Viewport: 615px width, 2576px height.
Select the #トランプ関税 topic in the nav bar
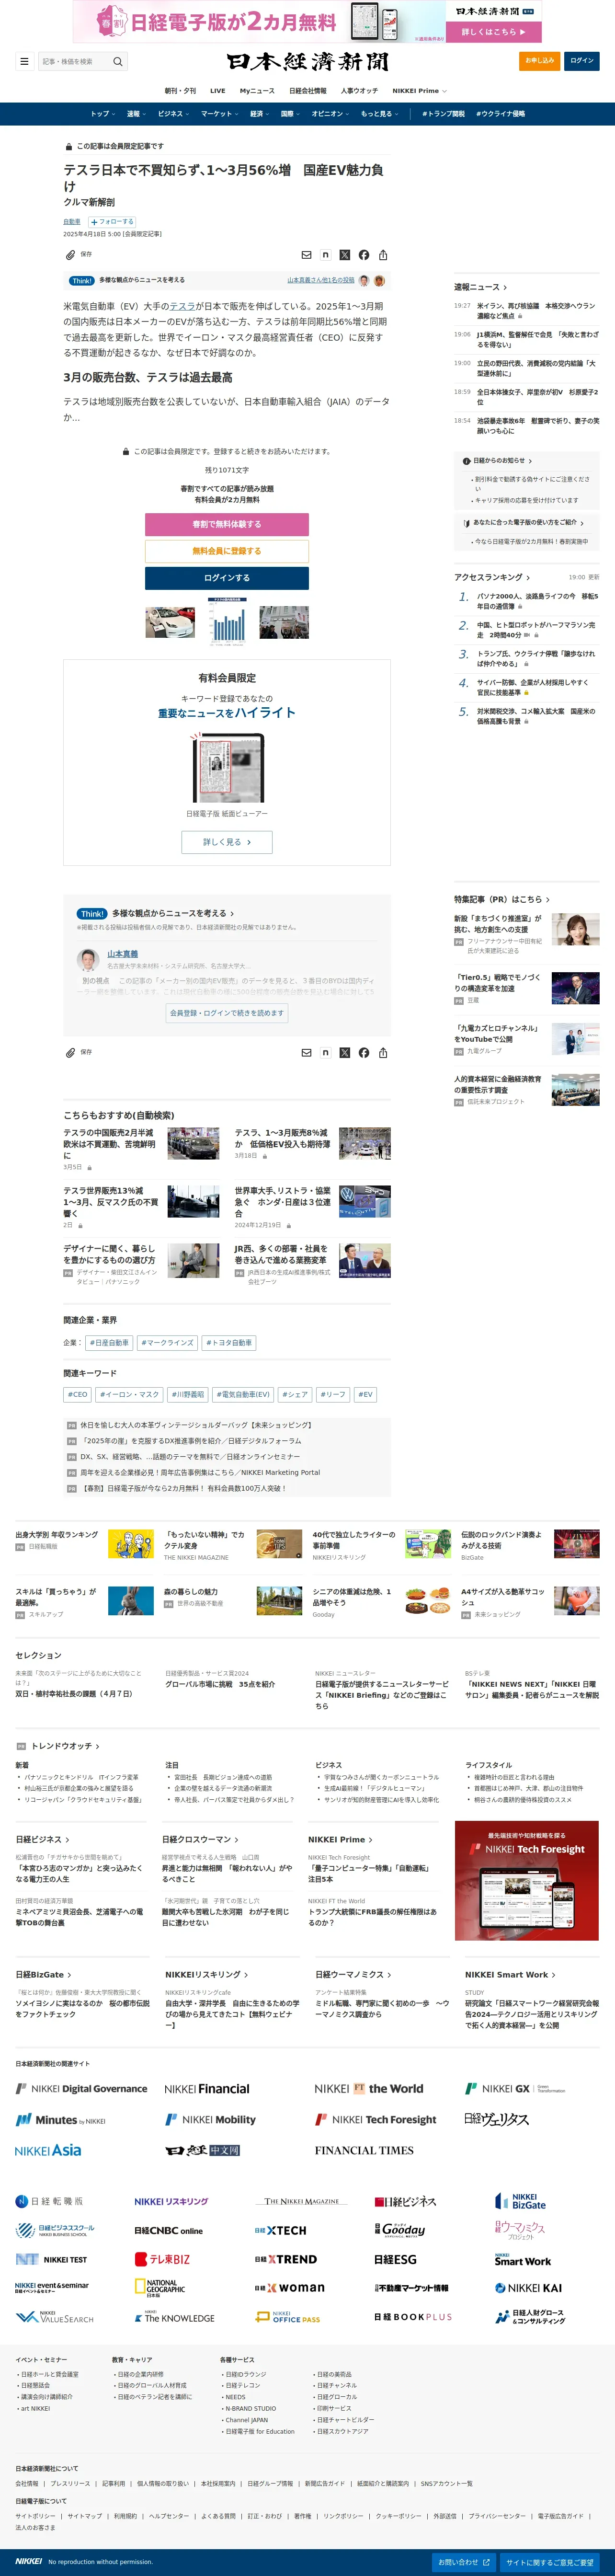443,114
